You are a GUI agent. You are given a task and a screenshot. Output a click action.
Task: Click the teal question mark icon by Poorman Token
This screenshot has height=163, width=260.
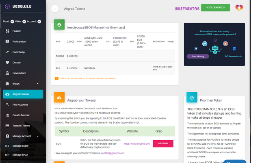192,98
